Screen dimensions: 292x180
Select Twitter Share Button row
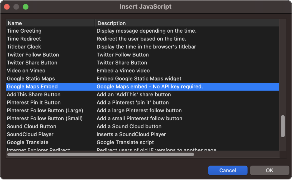(32, 63)
